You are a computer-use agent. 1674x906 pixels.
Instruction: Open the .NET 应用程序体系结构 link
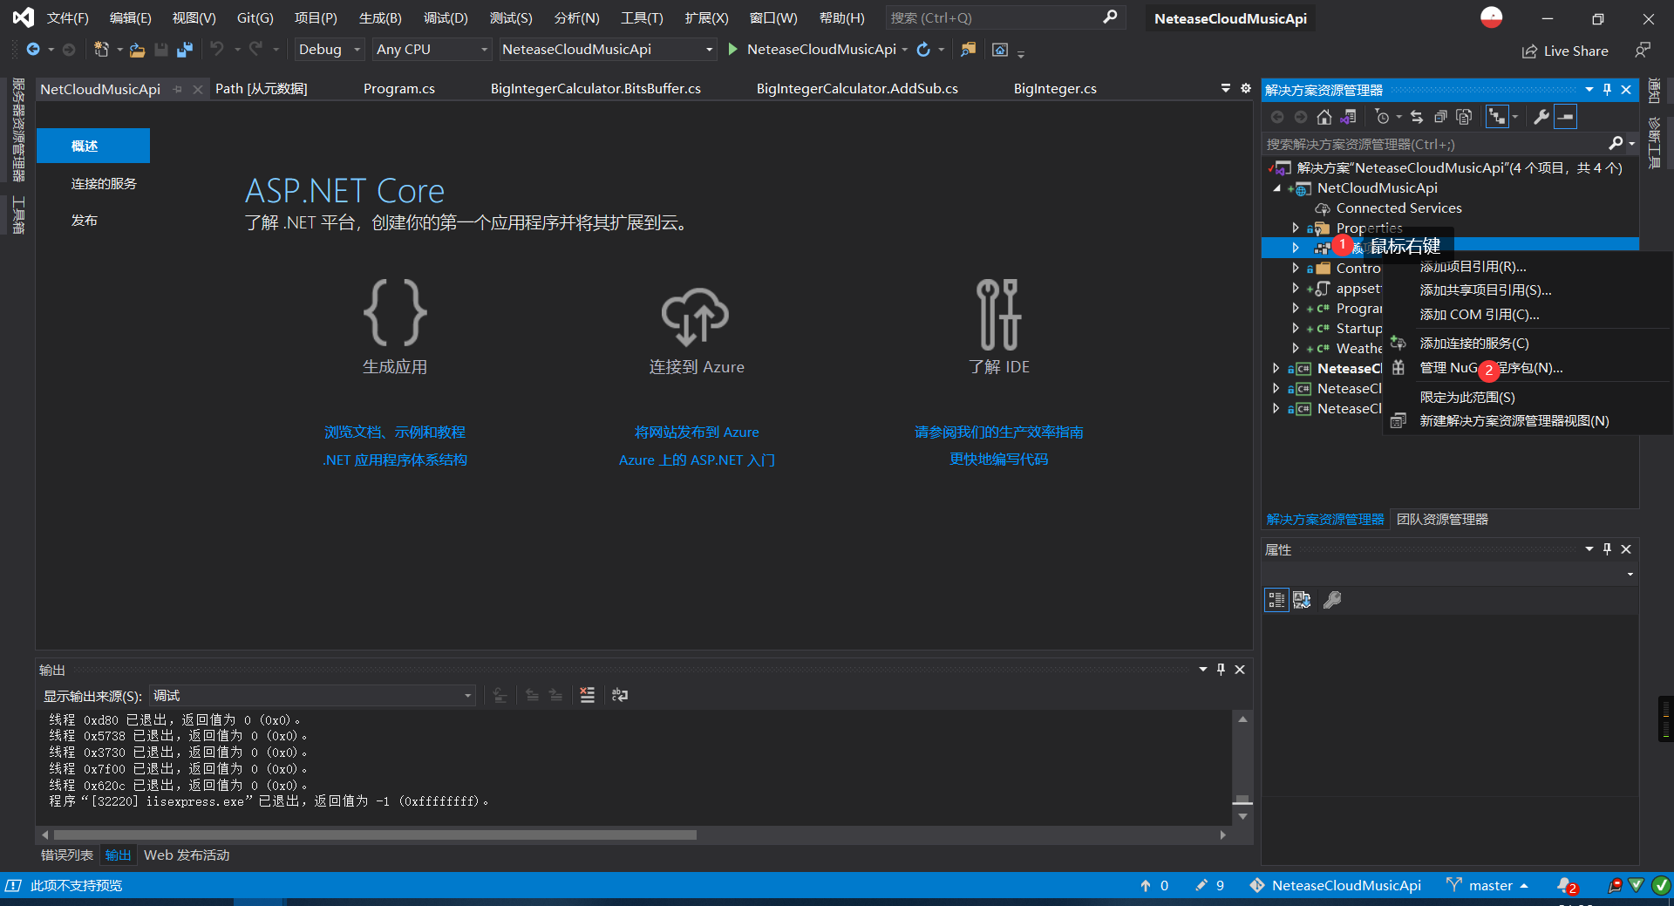pos(395,460)
